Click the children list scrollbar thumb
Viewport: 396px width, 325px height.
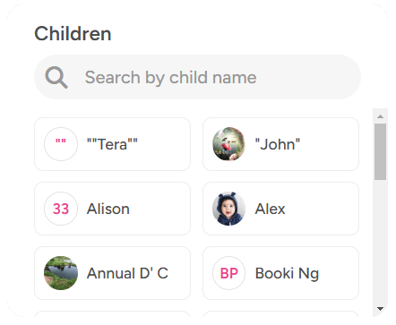tap(380, 151)
